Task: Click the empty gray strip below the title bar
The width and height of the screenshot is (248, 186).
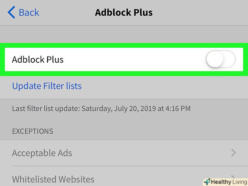Action: (124, 34)
